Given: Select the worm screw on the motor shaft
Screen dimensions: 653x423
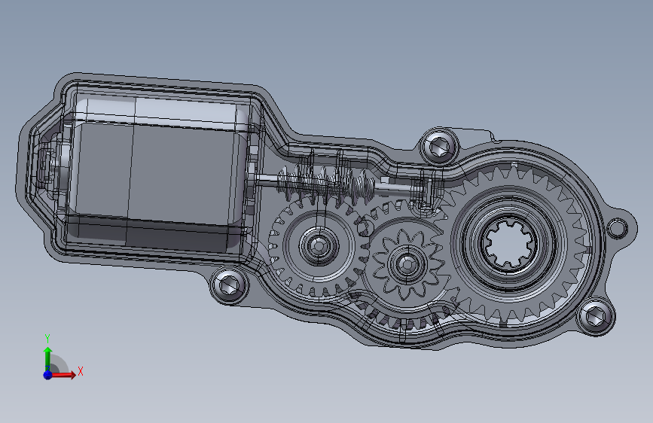Looking at the screenshot, I should 326,183.
